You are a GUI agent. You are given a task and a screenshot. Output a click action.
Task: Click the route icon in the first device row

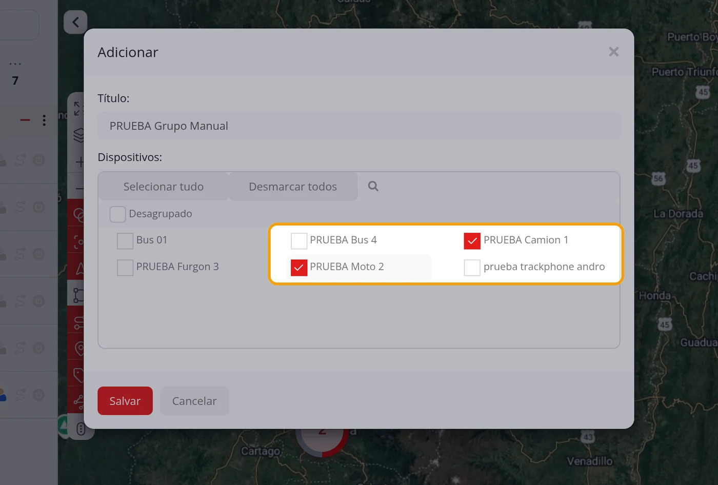coord(20,160)
